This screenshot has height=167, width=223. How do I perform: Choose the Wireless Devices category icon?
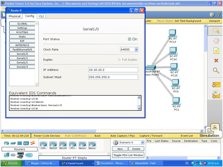(26, 143)
